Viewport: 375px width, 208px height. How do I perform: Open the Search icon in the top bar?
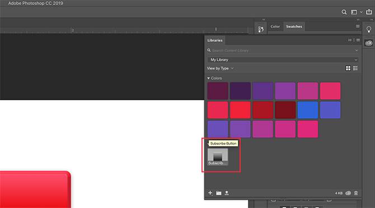pyautogui.click(x=344, y=12)
